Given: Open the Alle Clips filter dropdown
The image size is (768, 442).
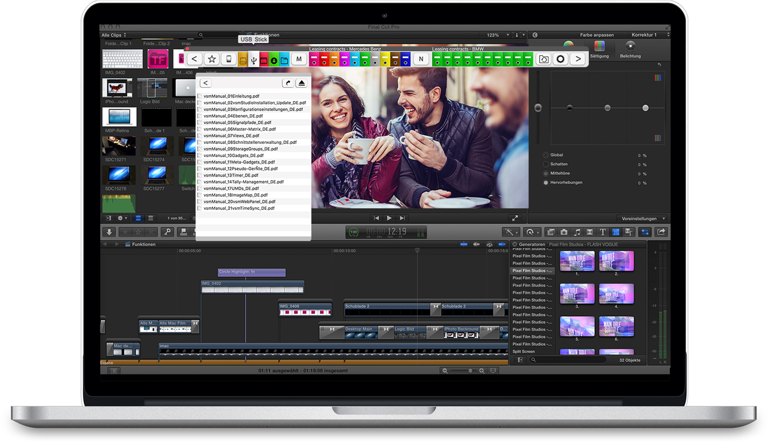Looking at the screenshot, I should coord(114,35).
